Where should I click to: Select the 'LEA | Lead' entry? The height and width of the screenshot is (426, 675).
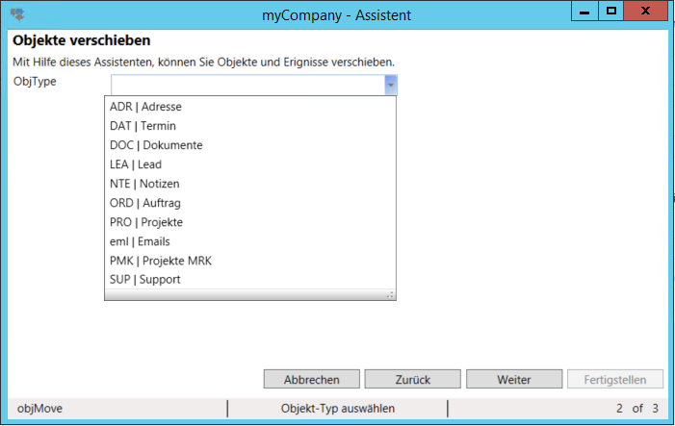pyautogui.click(x=136, y=164)
